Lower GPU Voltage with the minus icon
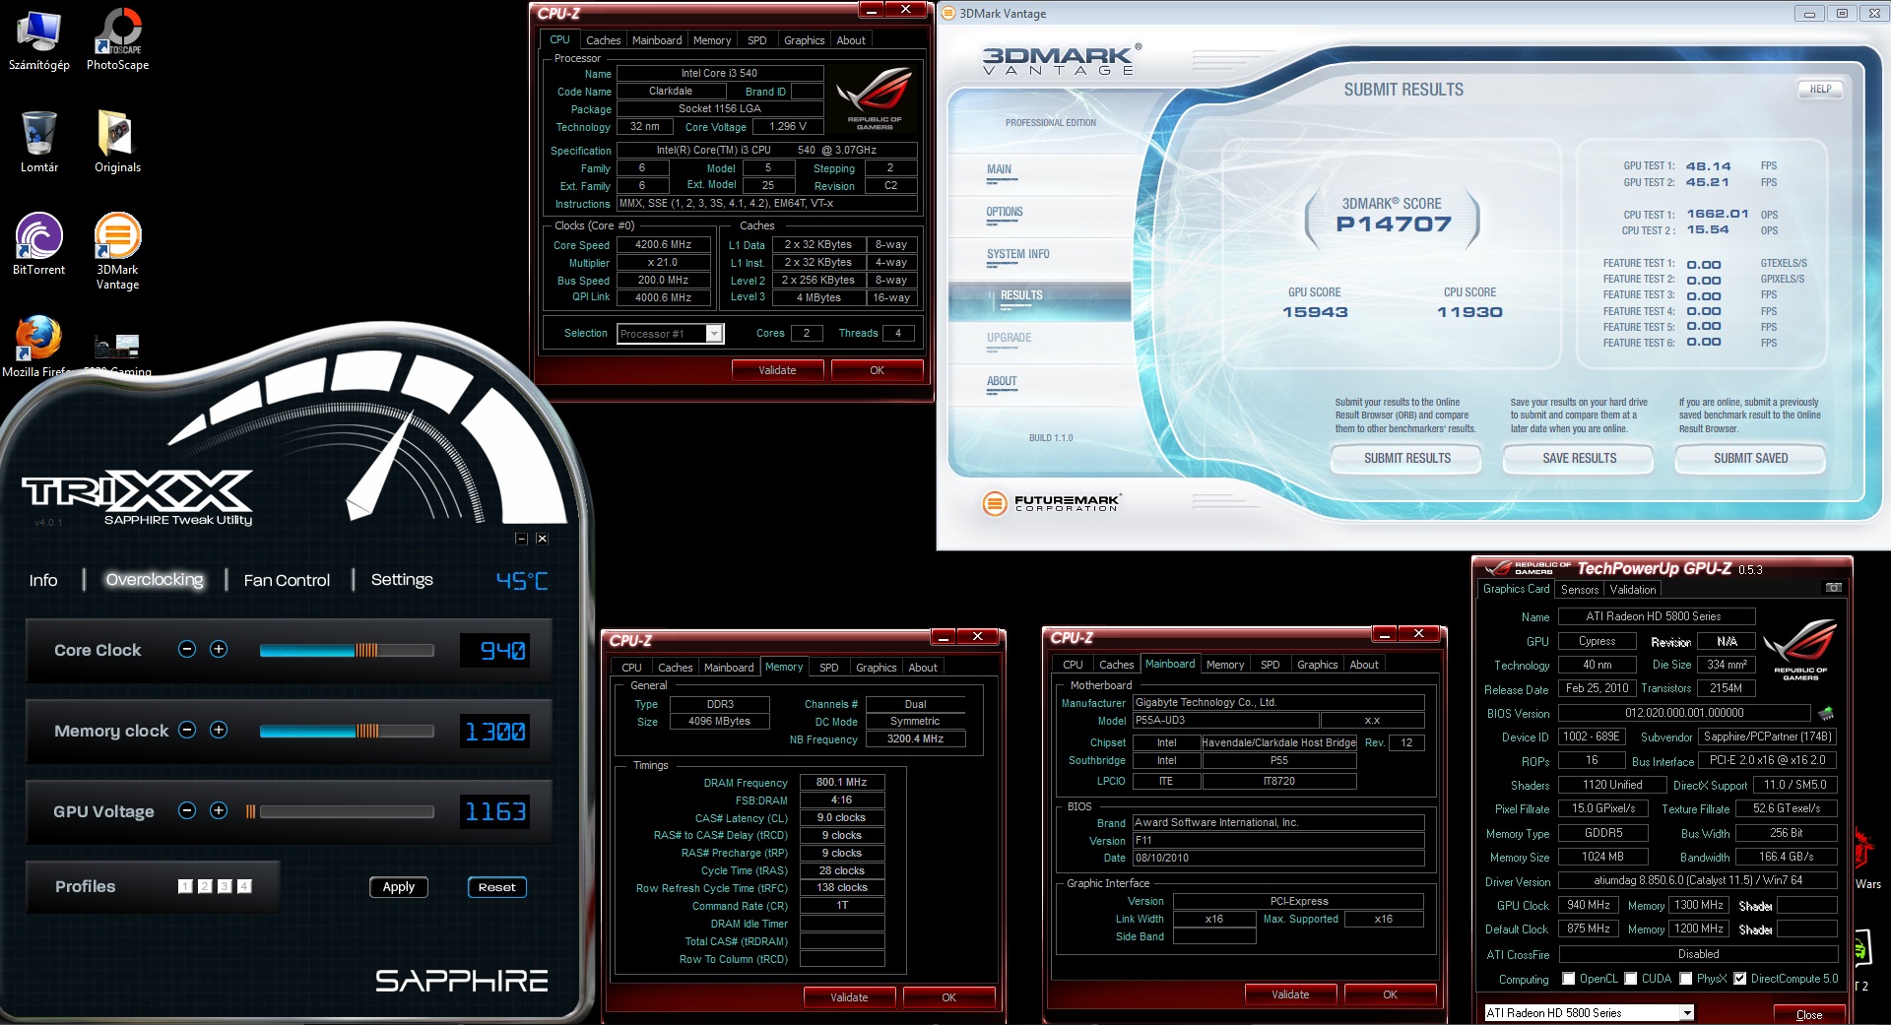 [x=187, y=810]
